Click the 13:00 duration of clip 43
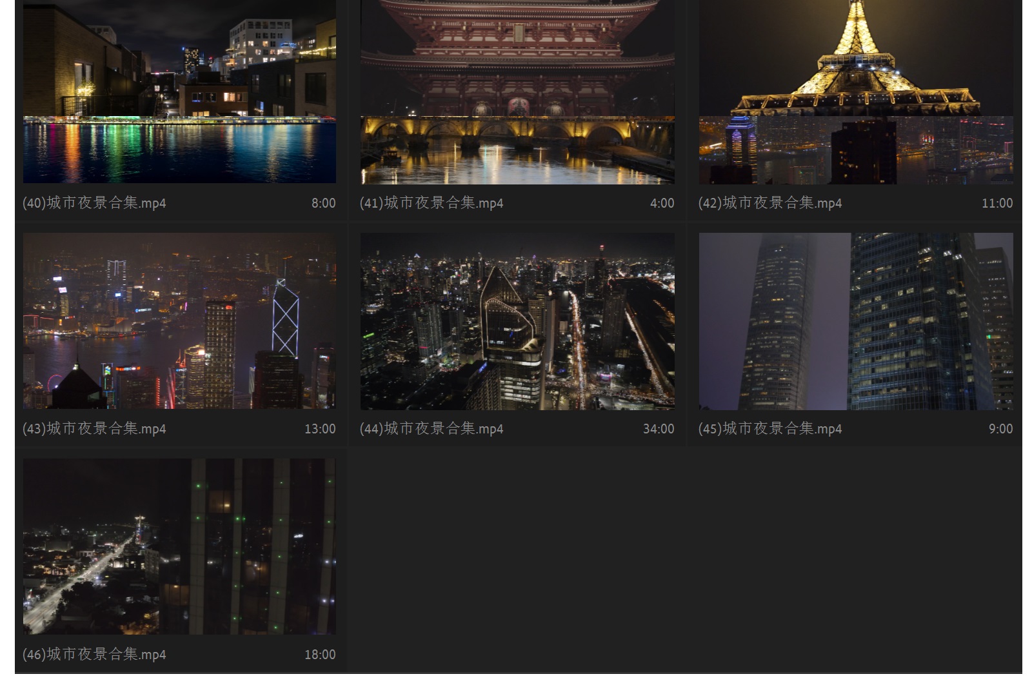 (x=320, y=429)
